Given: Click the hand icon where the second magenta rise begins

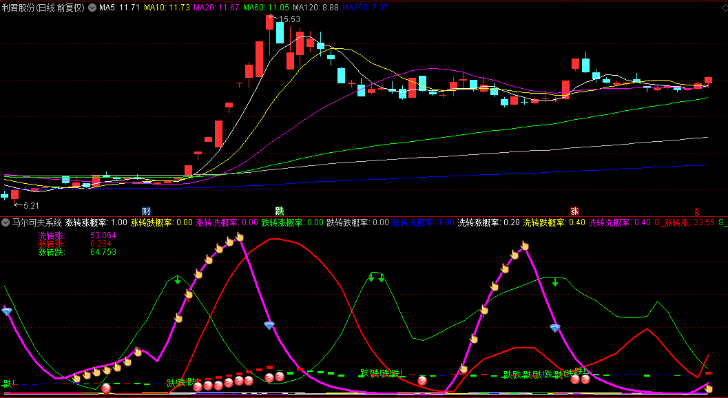Looking at the screenshot, I should pos(464,368).
